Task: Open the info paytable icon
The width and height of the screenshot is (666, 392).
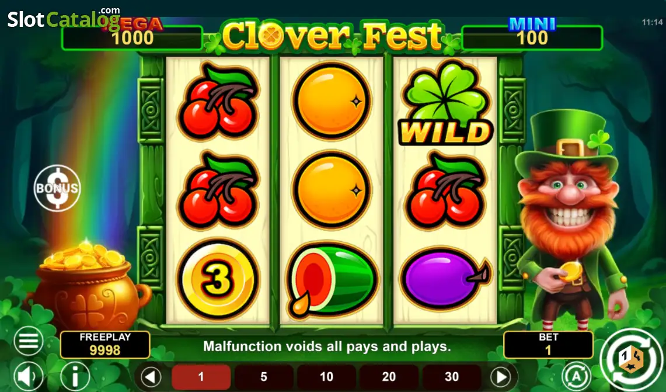Action: [x=75, y=377]
